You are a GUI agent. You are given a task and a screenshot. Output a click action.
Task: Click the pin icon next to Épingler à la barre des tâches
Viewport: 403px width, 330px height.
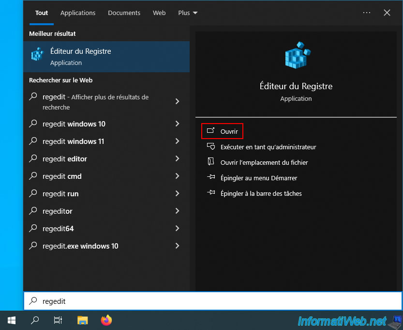coord(211,192)
